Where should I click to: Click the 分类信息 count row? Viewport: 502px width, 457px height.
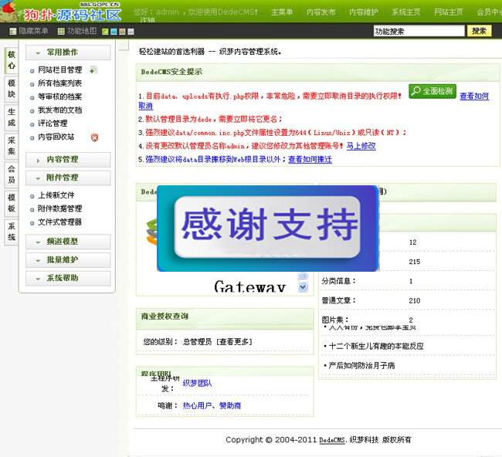(408, 281)
